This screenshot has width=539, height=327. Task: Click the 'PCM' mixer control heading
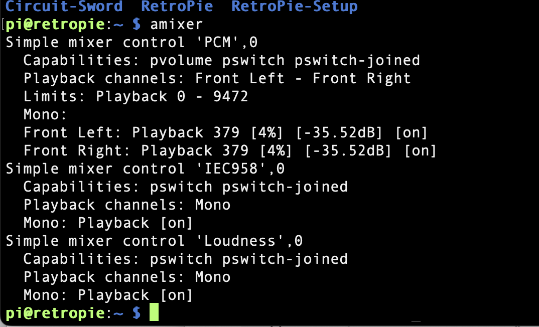pyautogui.click(x=131, y=43)
